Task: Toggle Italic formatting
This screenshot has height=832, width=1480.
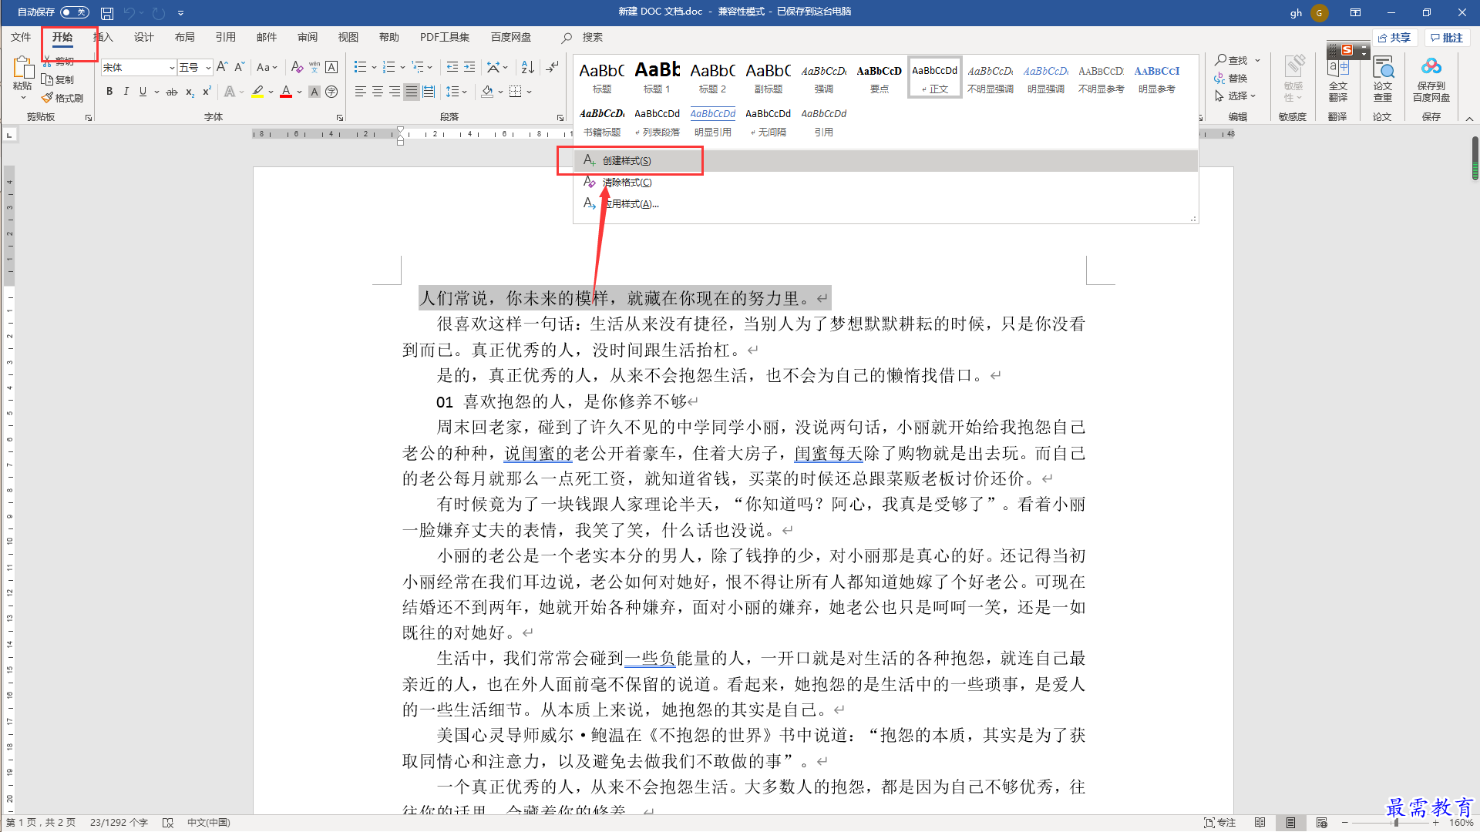Action: 126,92
